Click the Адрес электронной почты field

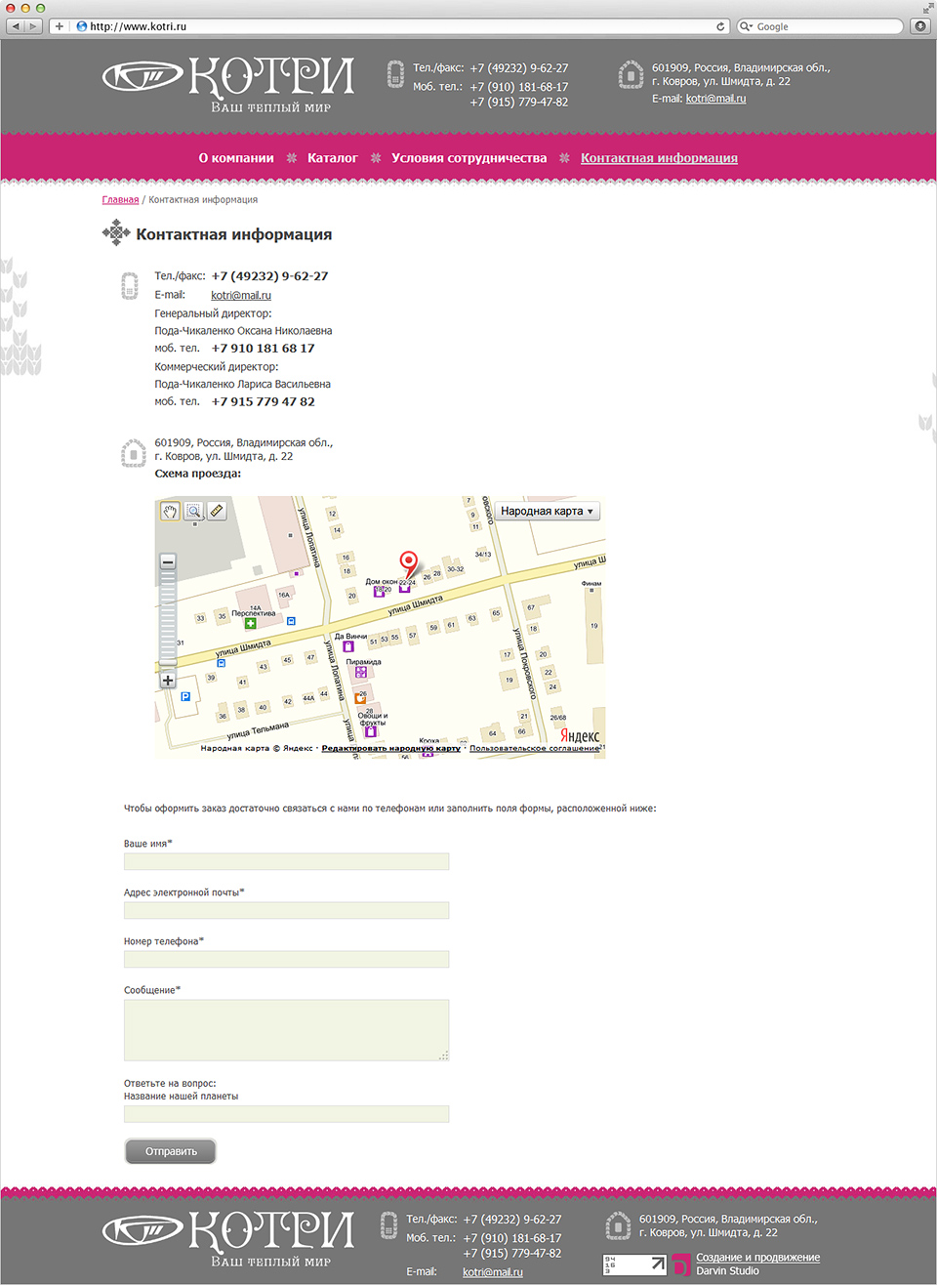286,910
